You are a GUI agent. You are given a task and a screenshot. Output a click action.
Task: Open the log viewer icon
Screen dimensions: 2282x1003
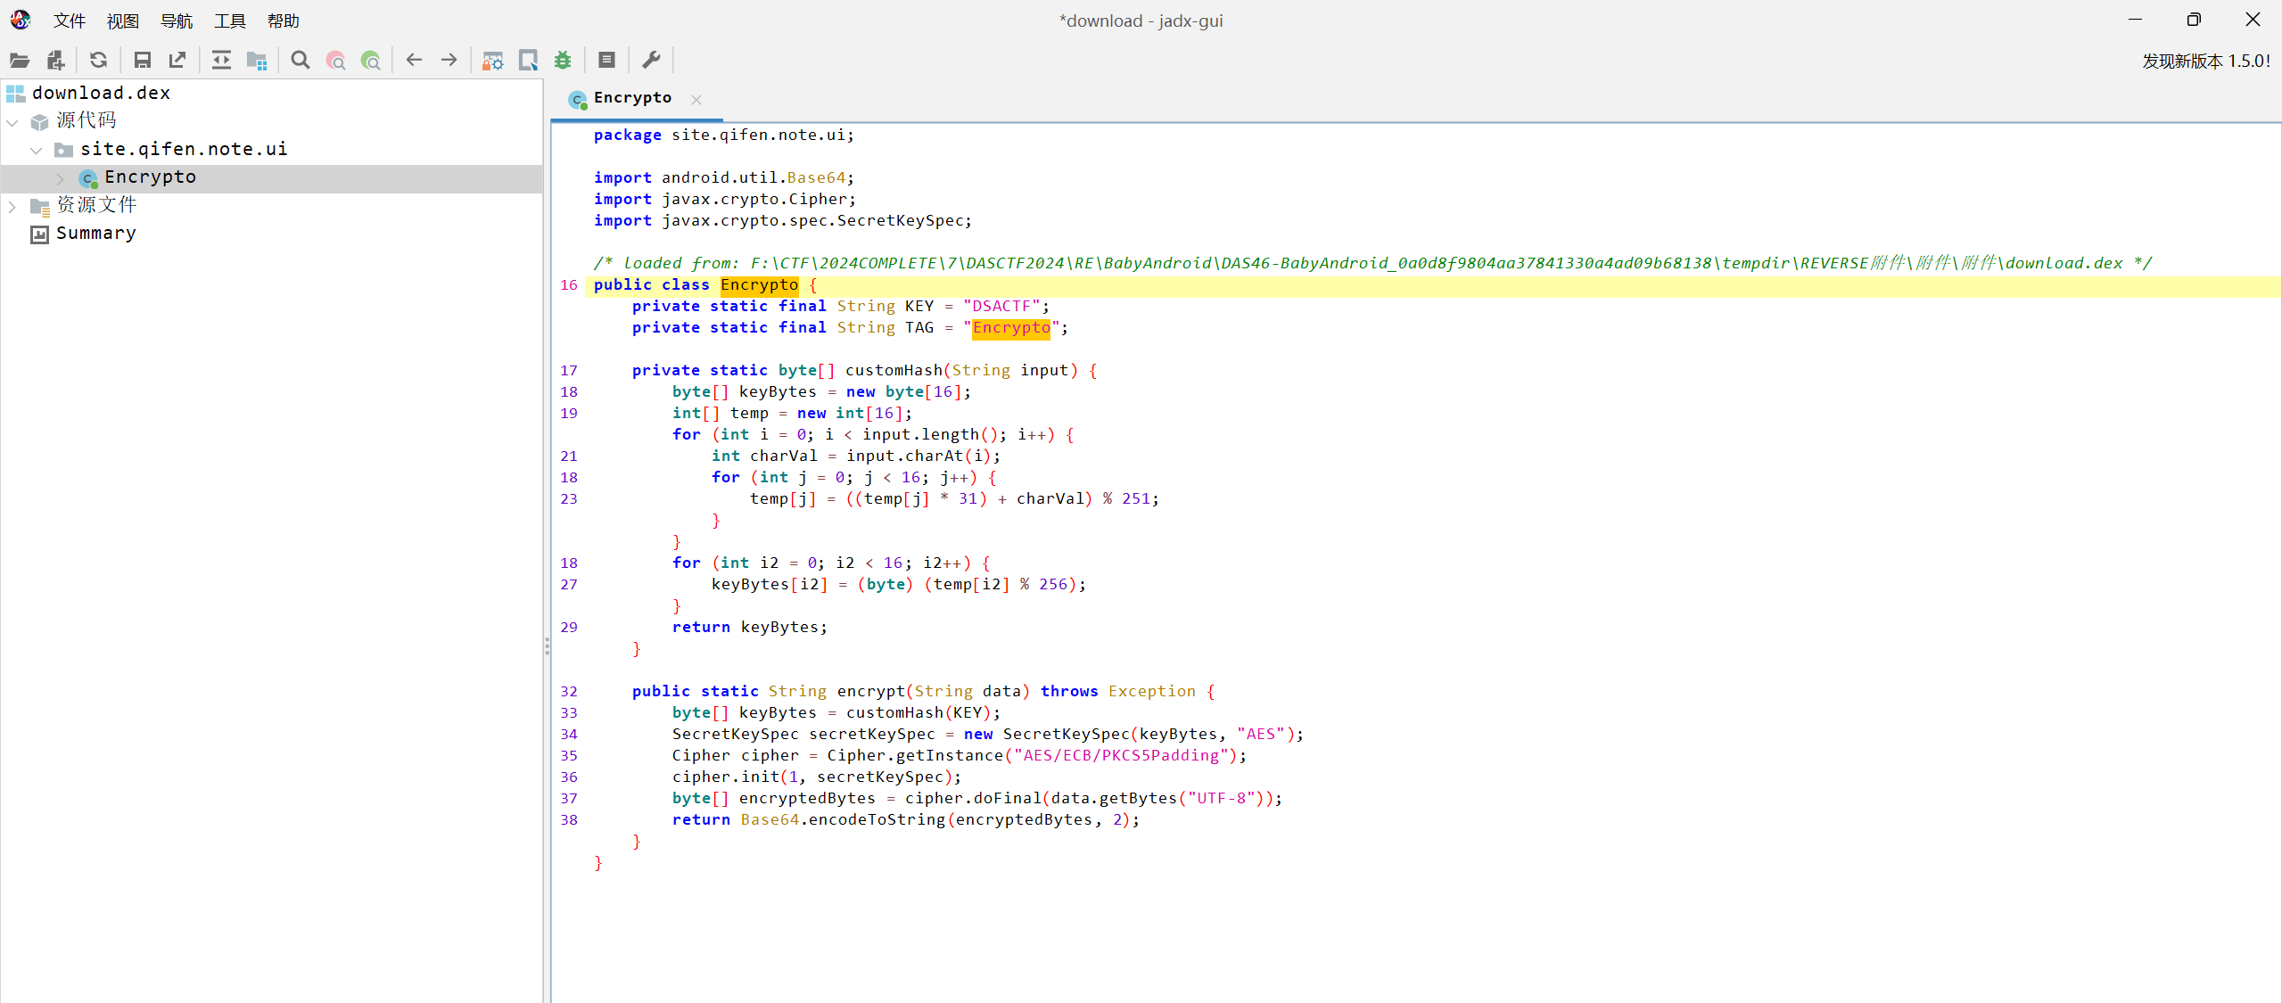606,60
